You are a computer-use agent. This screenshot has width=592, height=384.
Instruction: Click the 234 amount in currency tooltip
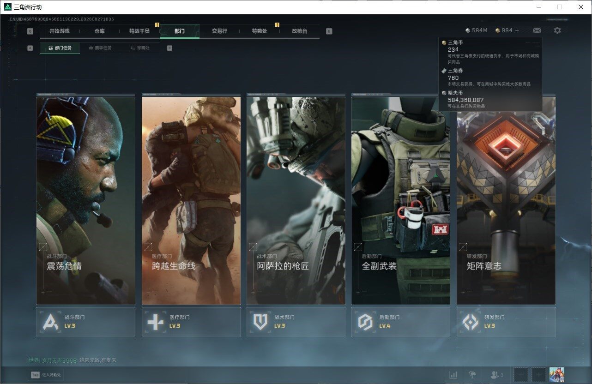(x=453, y=49)
